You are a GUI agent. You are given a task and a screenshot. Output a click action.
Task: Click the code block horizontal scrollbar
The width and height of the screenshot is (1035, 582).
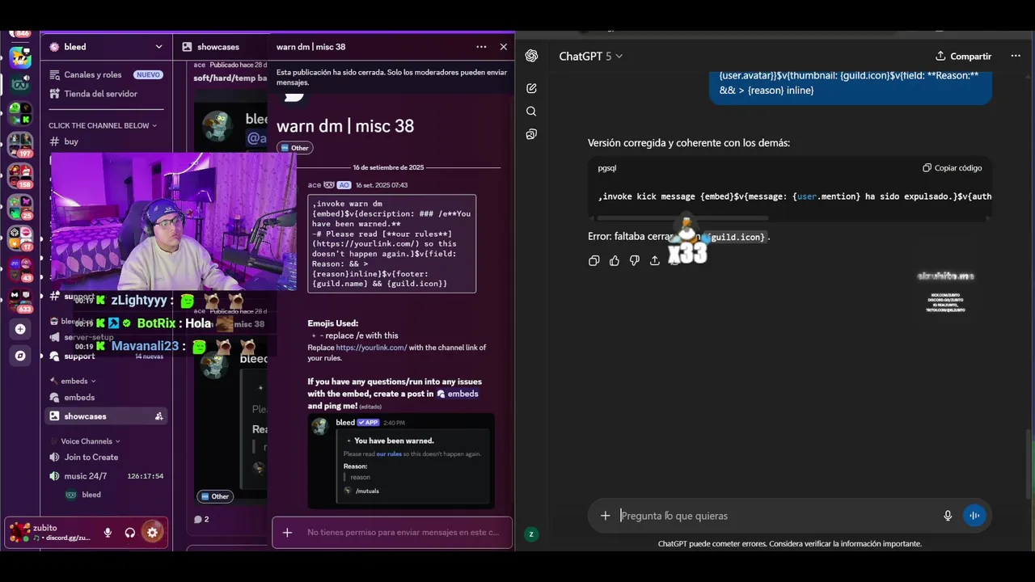pos(683,217)
